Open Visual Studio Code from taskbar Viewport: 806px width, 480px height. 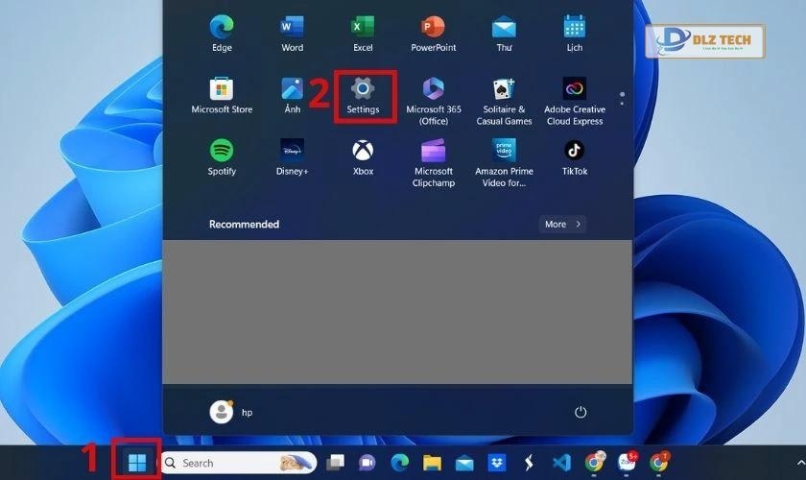click(560, 463)
